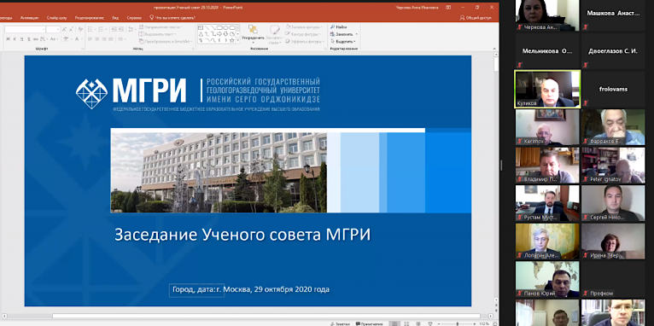Open the Replace (Заменить) dropdown arrow

(357, 34)
